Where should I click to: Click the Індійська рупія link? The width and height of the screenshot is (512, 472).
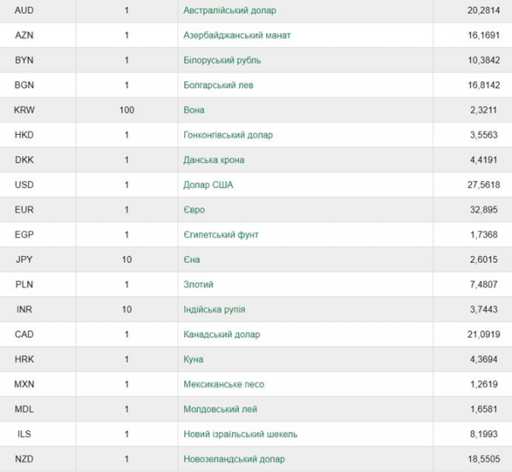[214, 309]
